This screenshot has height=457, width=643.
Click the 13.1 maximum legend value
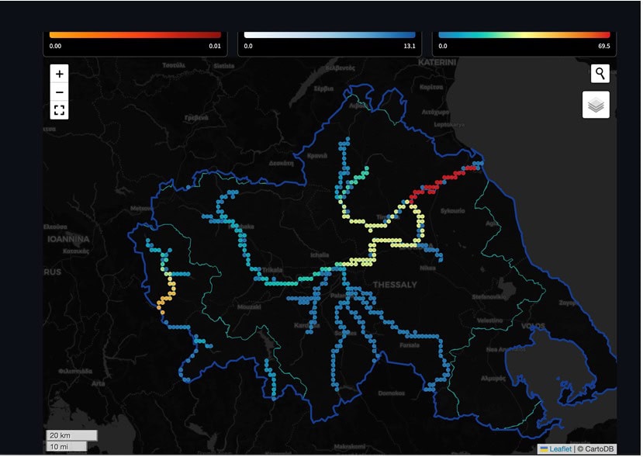(406, 47)
